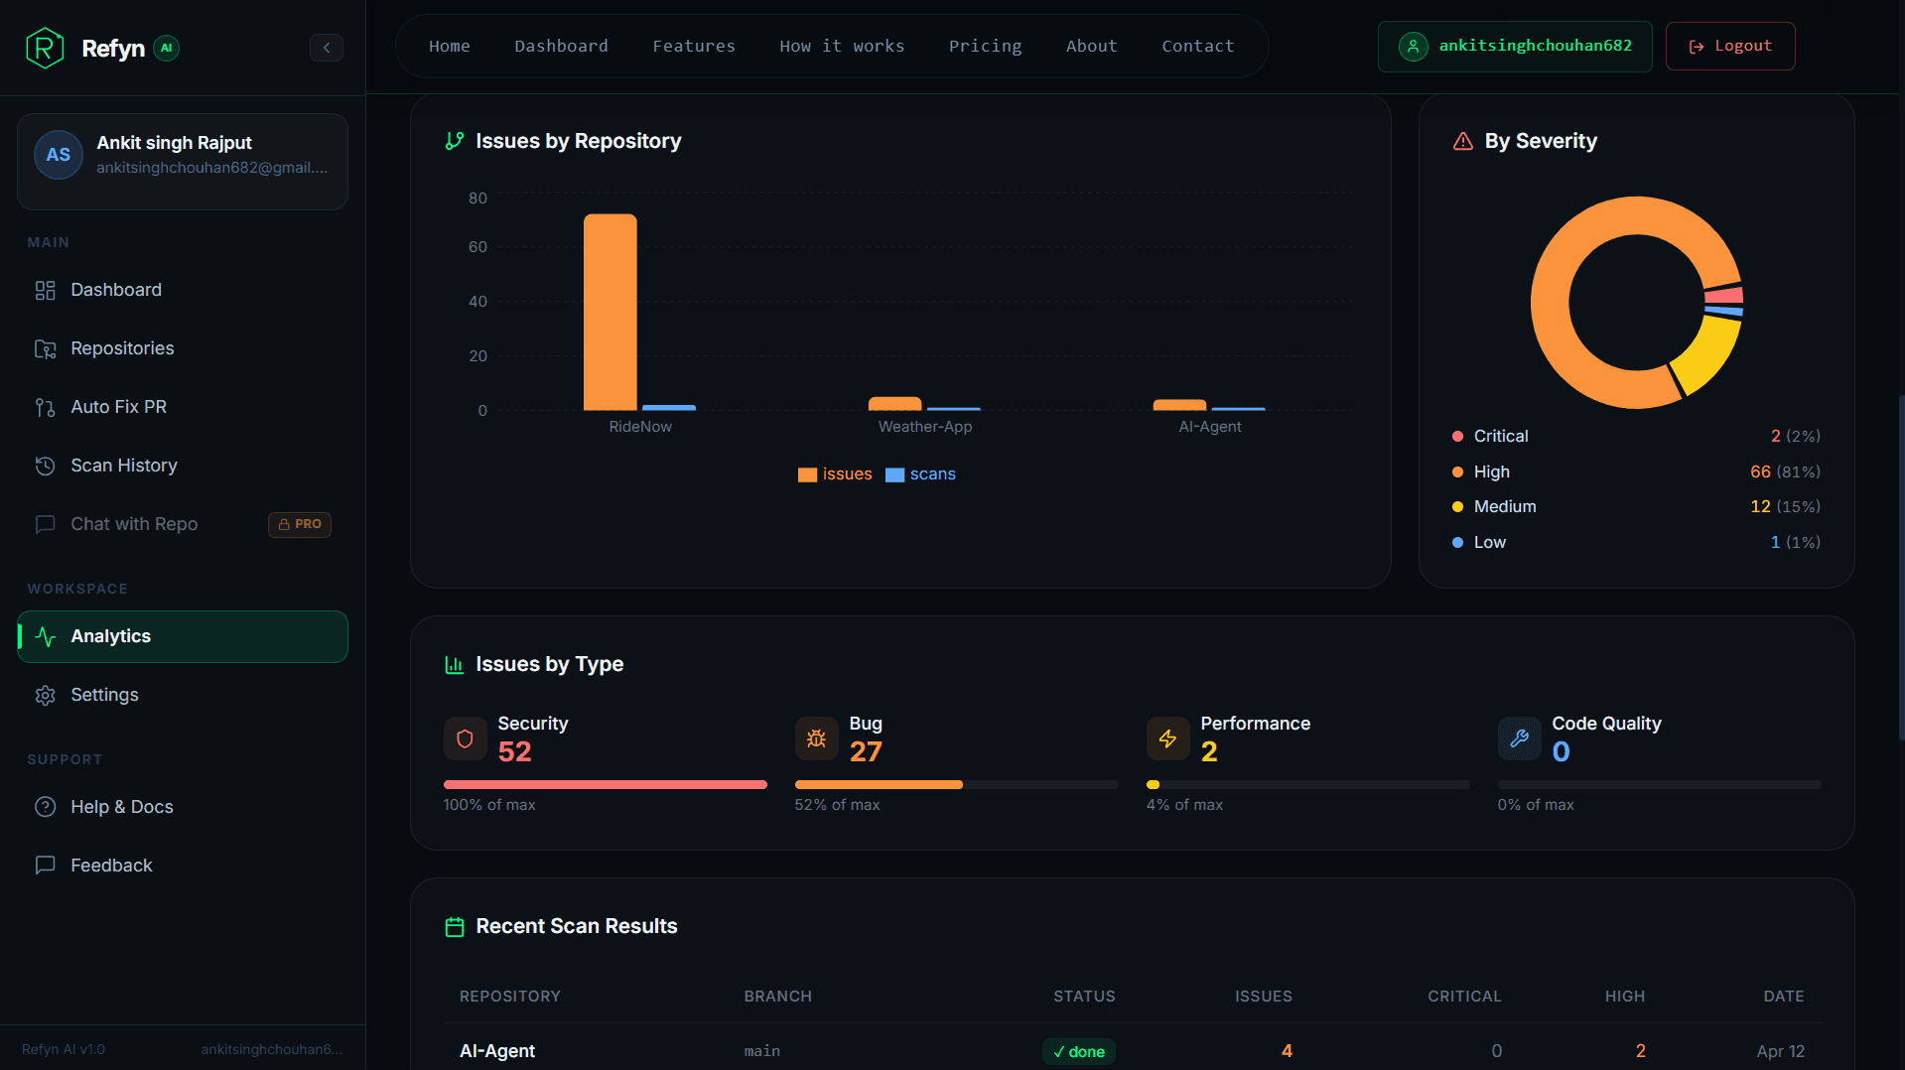The image size is (1905, 1070).
Task: Open Settings gear in sidebar
Action: pos(46,695)
